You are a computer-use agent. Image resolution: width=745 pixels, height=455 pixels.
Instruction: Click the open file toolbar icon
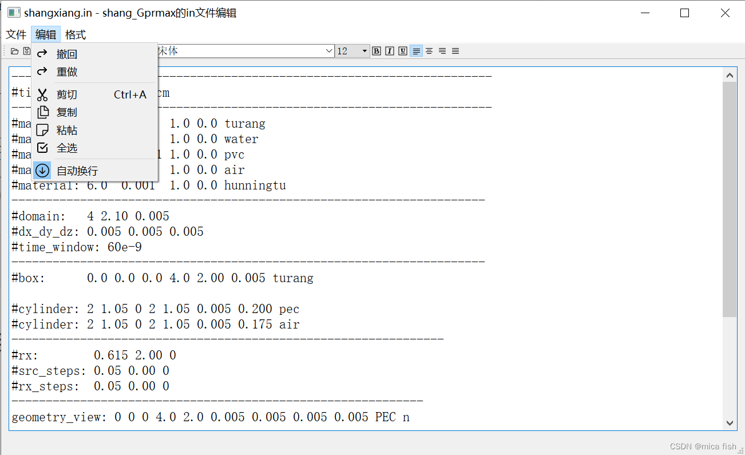(x=15, y=51)
